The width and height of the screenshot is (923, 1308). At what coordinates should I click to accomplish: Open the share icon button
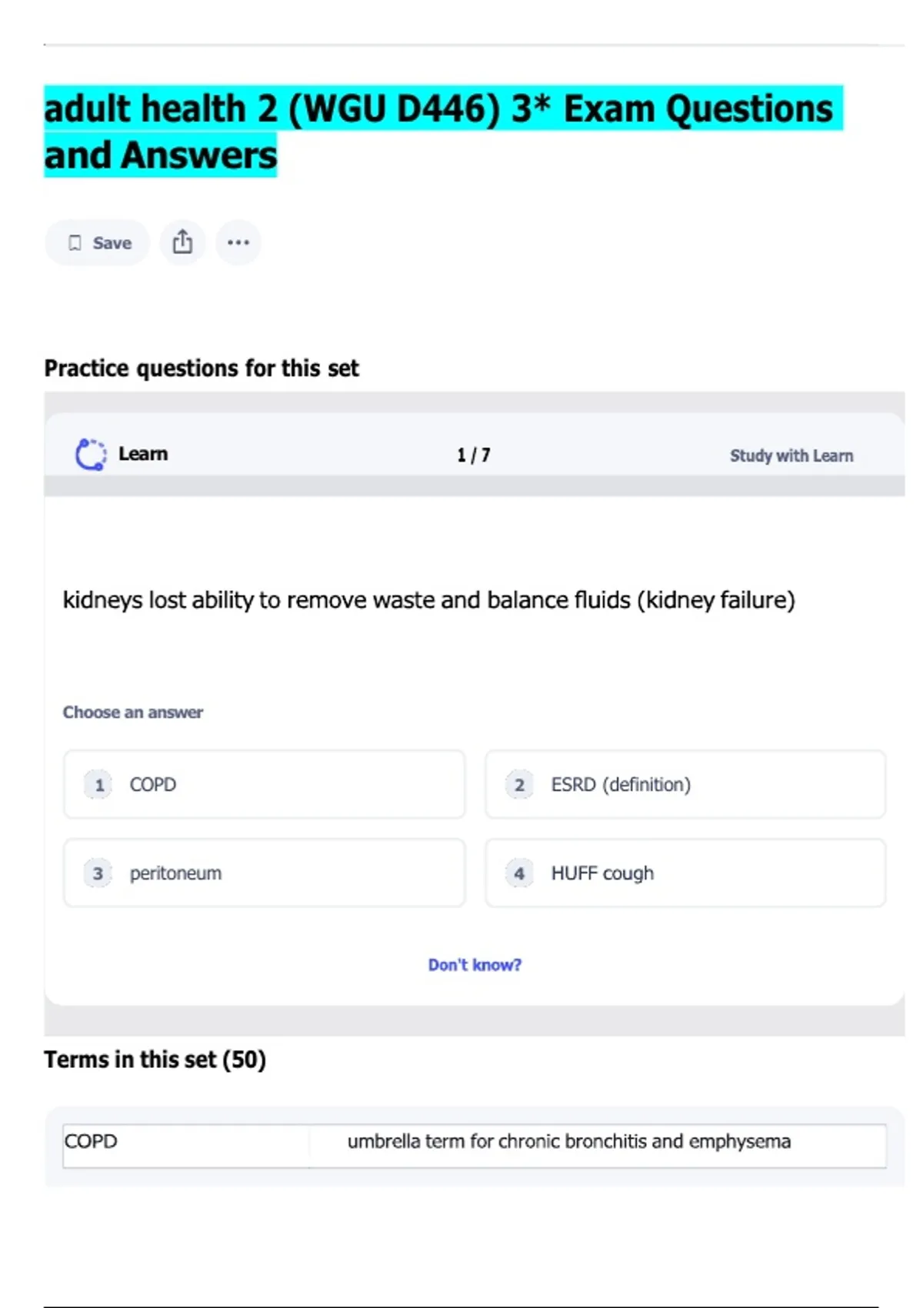tap(182, 242)
